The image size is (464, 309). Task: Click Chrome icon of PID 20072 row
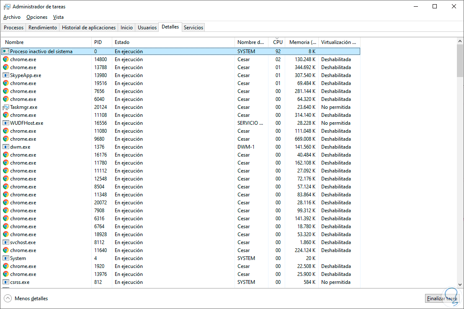[x=5, y=203]
